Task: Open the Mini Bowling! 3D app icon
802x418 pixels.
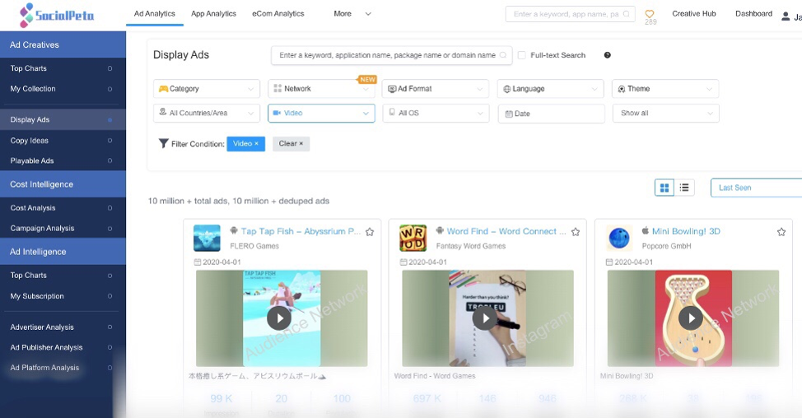Action: pyautogui.click(x=618, y=238)
